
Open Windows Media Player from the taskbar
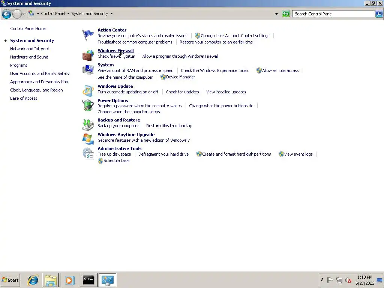pyautogui.click(x=69, y=280)
